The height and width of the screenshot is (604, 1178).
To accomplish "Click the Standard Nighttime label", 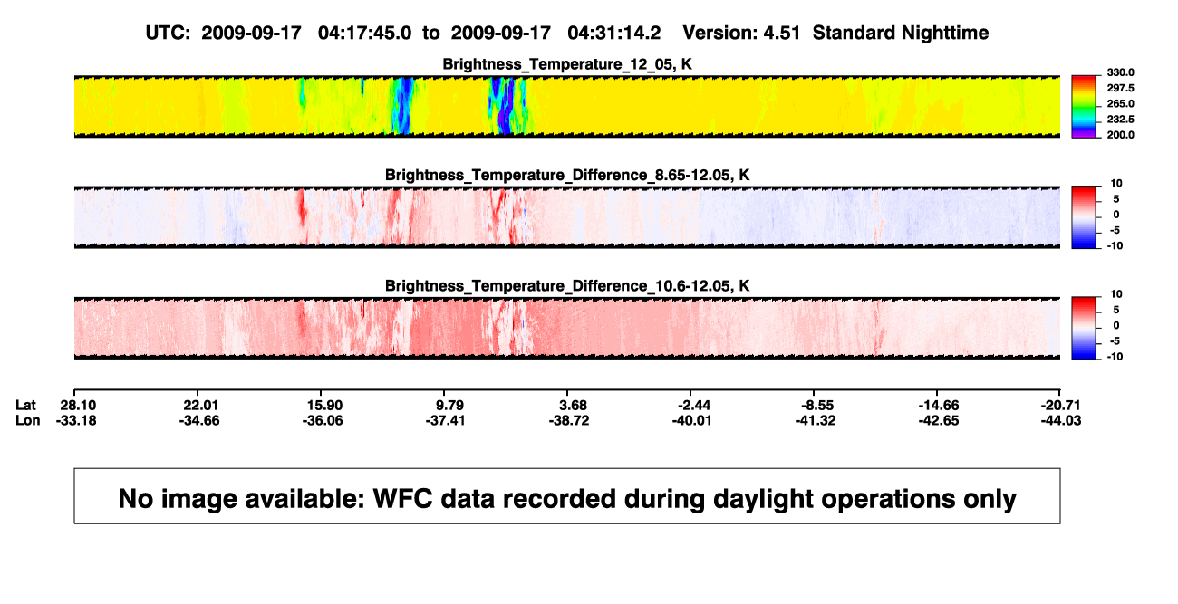I will tap(901, 33).
